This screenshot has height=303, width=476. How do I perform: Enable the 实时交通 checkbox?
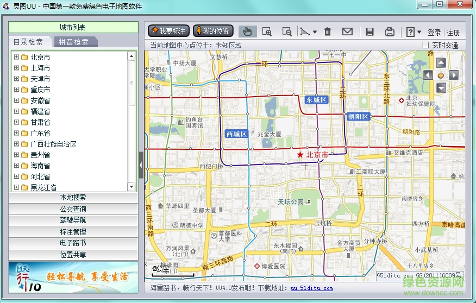coord(425,45)
